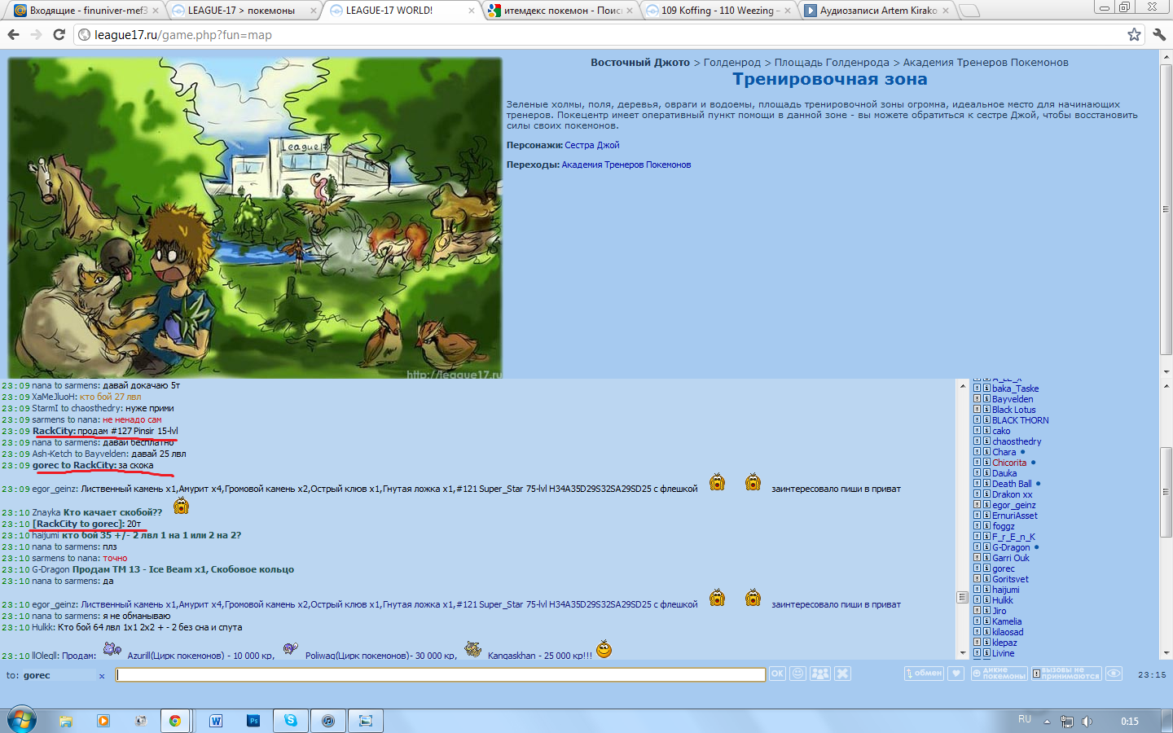Click RackCity name in 'продам #127 Pinsir' message

click(x=54, y=431)
